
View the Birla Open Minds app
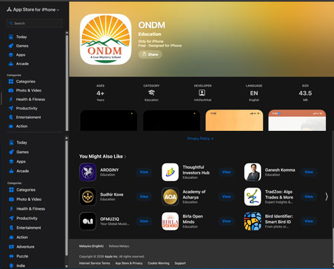(x=226, y=221)
